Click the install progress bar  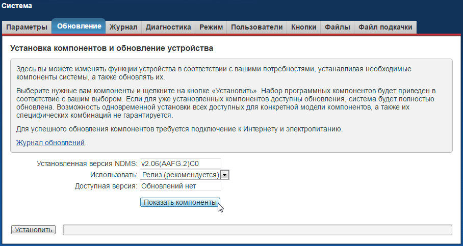257,230
